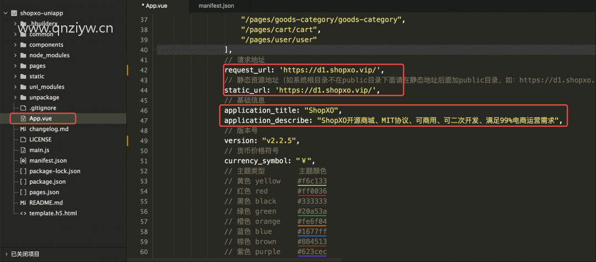Expand the common folder arrow
This screenshot has width=596, height=262.
click(x=15, y=34)
